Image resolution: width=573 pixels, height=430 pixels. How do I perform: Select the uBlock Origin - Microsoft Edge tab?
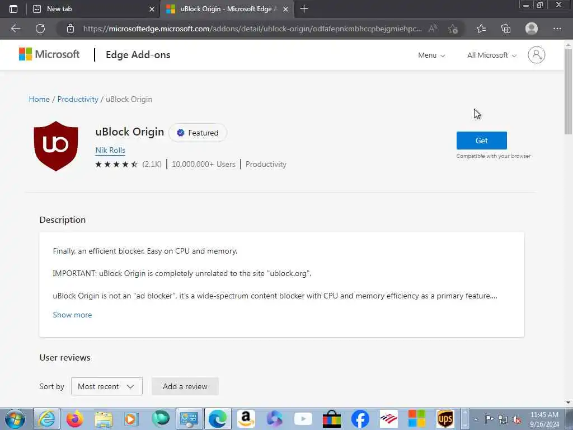(x=227, y=9)
